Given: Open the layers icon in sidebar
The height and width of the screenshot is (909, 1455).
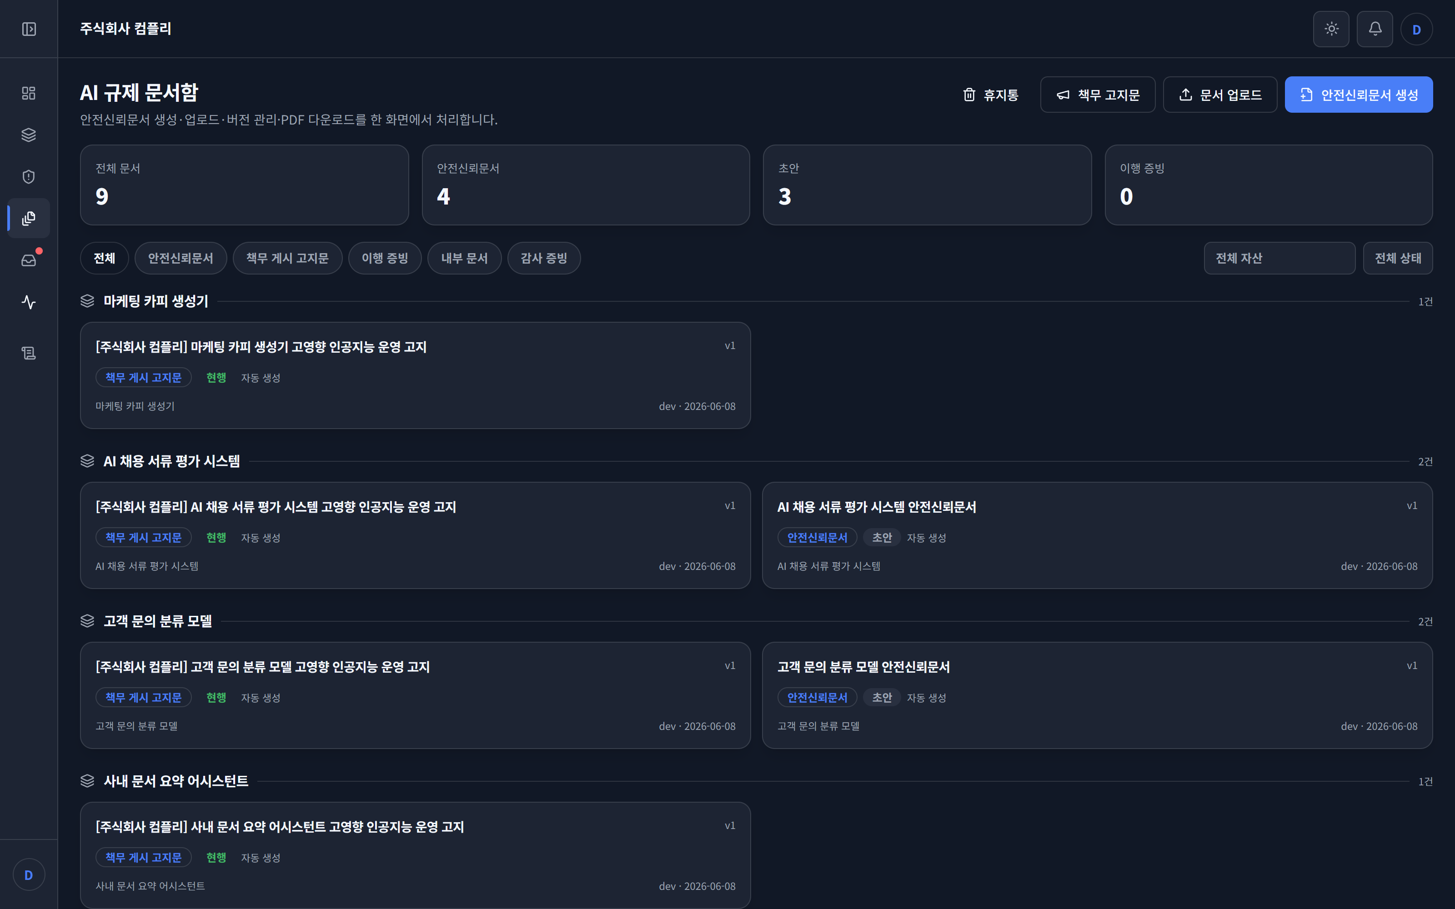Looking at the screenshot, I should (x=29, y=135).
